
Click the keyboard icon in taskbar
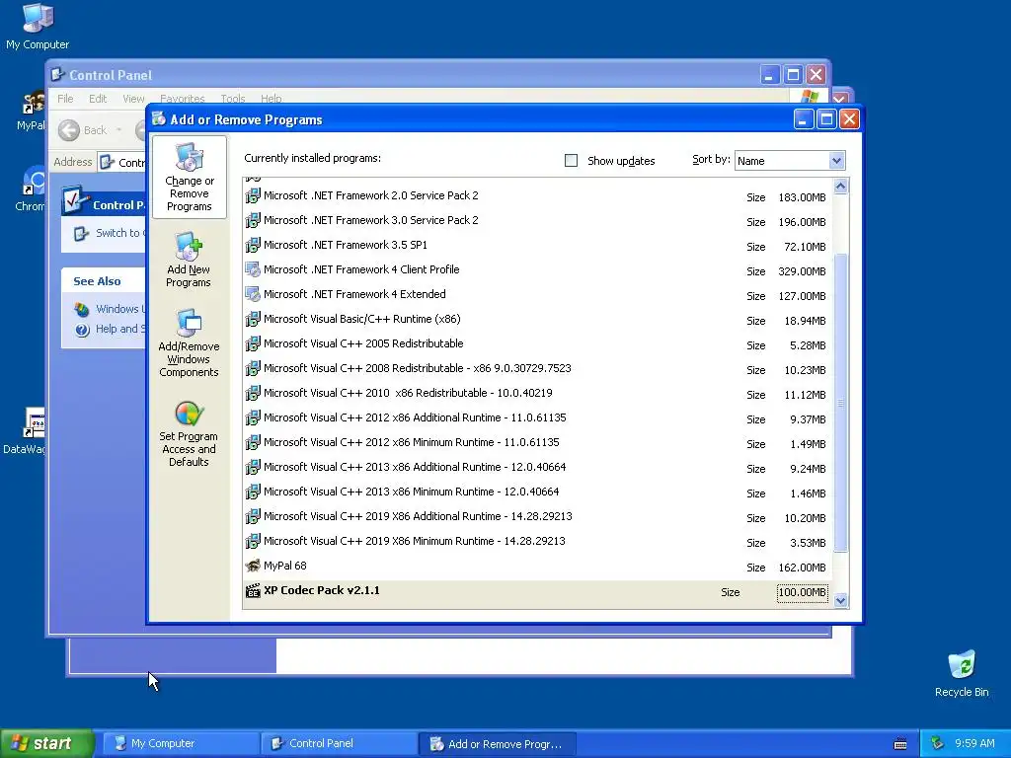(900, 744)
